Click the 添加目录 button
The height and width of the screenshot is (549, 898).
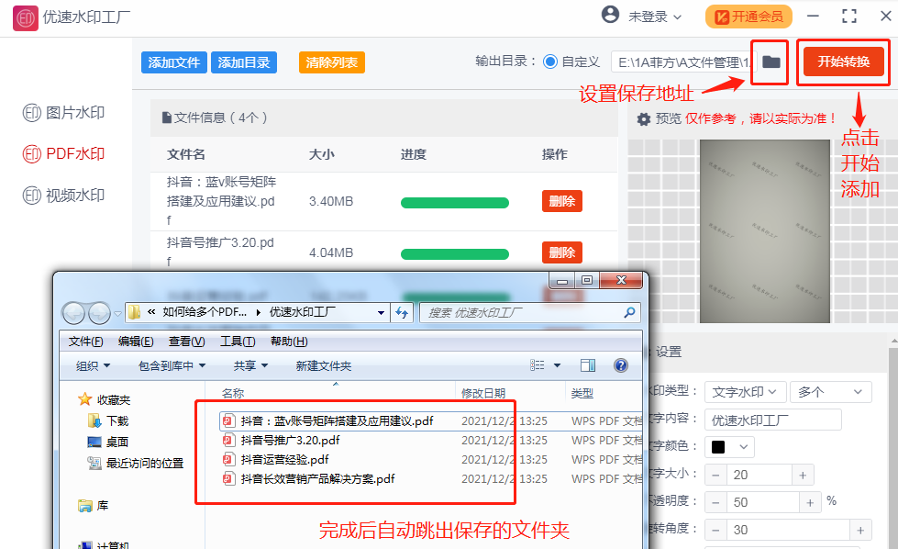pos(244,62)
